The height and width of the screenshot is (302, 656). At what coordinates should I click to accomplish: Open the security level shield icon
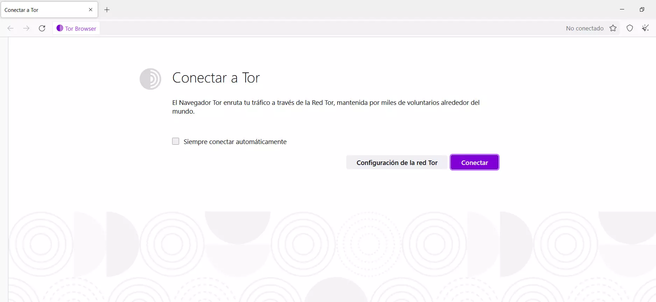630,28
